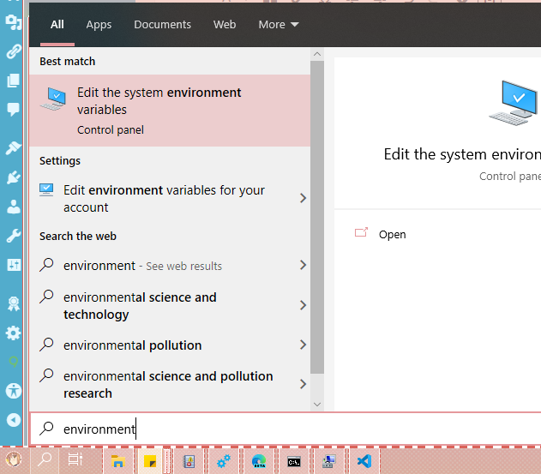This screenshot has height=474, width=541.
Task: Open Command Prompt from the taskbar
Action: (x=294, y=461)
